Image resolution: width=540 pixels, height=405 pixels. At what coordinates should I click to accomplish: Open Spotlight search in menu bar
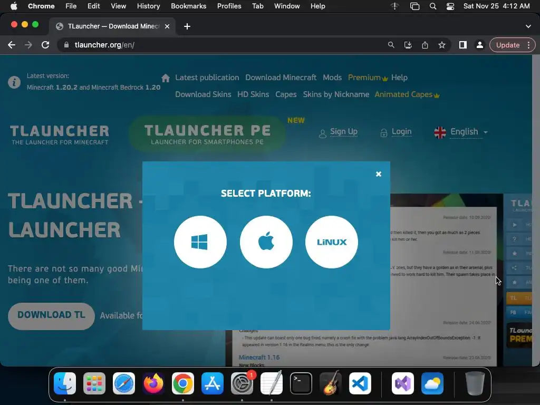(433, 6)
